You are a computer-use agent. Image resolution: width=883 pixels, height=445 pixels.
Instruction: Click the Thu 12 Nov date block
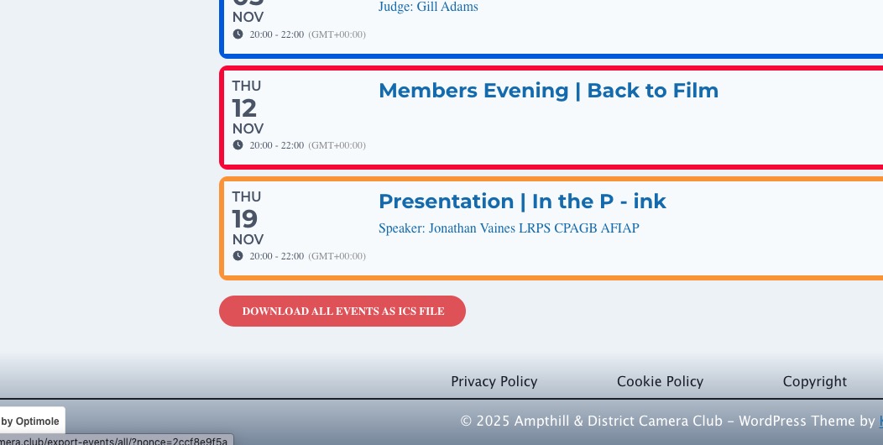pos(248,107)
